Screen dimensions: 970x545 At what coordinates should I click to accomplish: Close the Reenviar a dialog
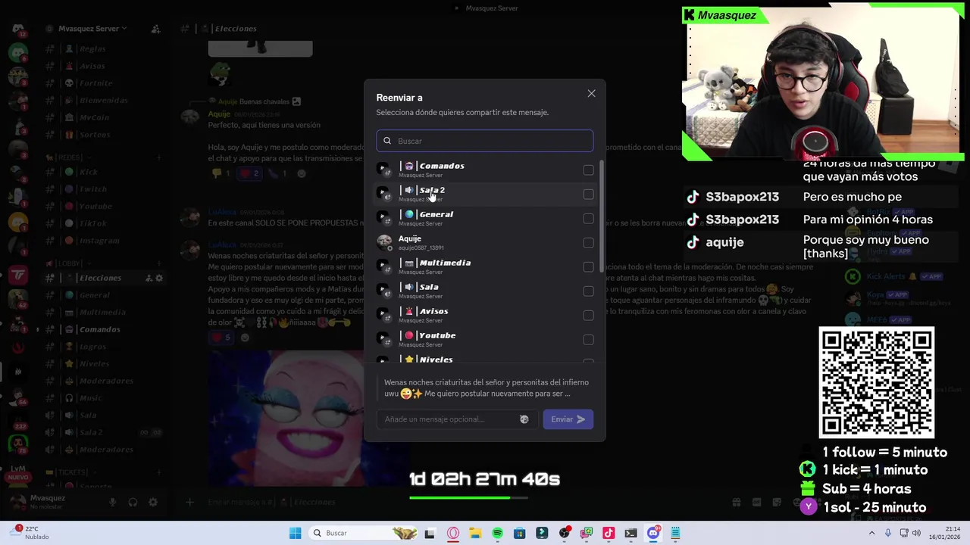tap(591, 94)
